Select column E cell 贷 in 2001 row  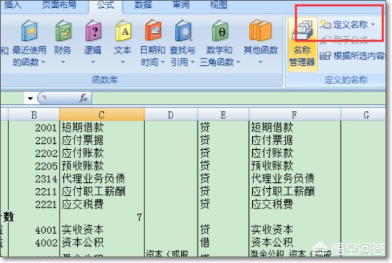tap(223, 128)
